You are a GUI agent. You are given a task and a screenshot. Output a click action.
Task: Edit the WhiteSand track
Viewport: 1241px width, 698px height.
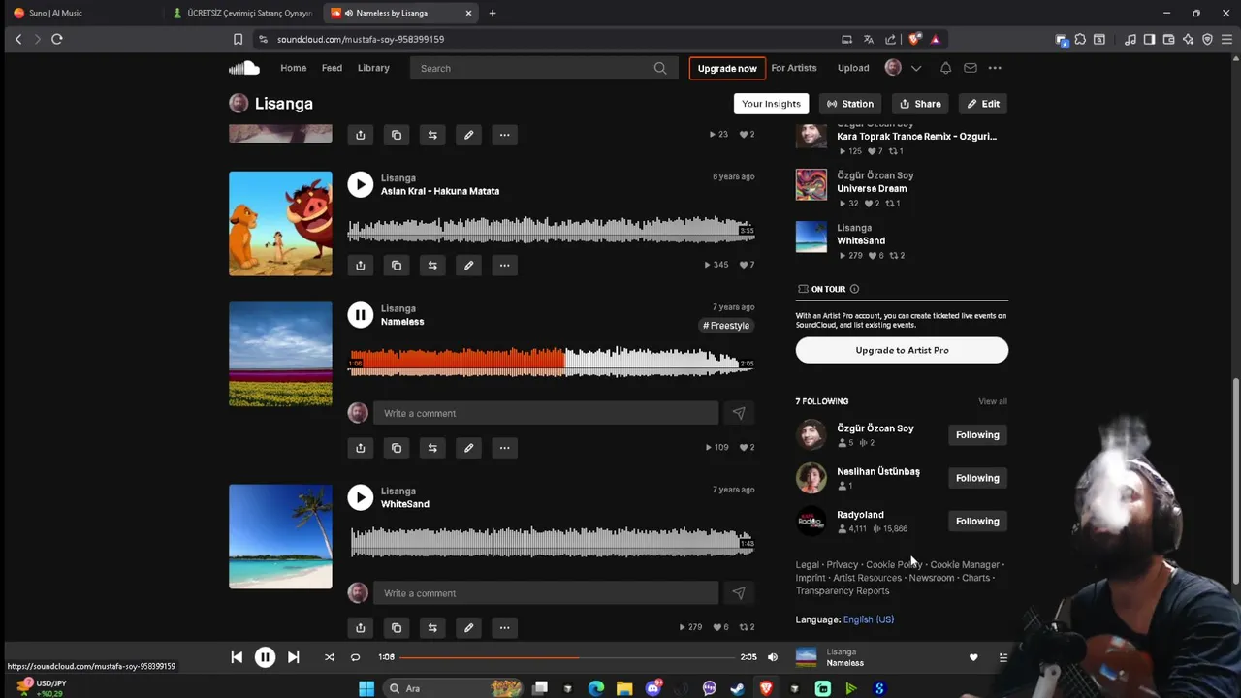tap(468, 628)
